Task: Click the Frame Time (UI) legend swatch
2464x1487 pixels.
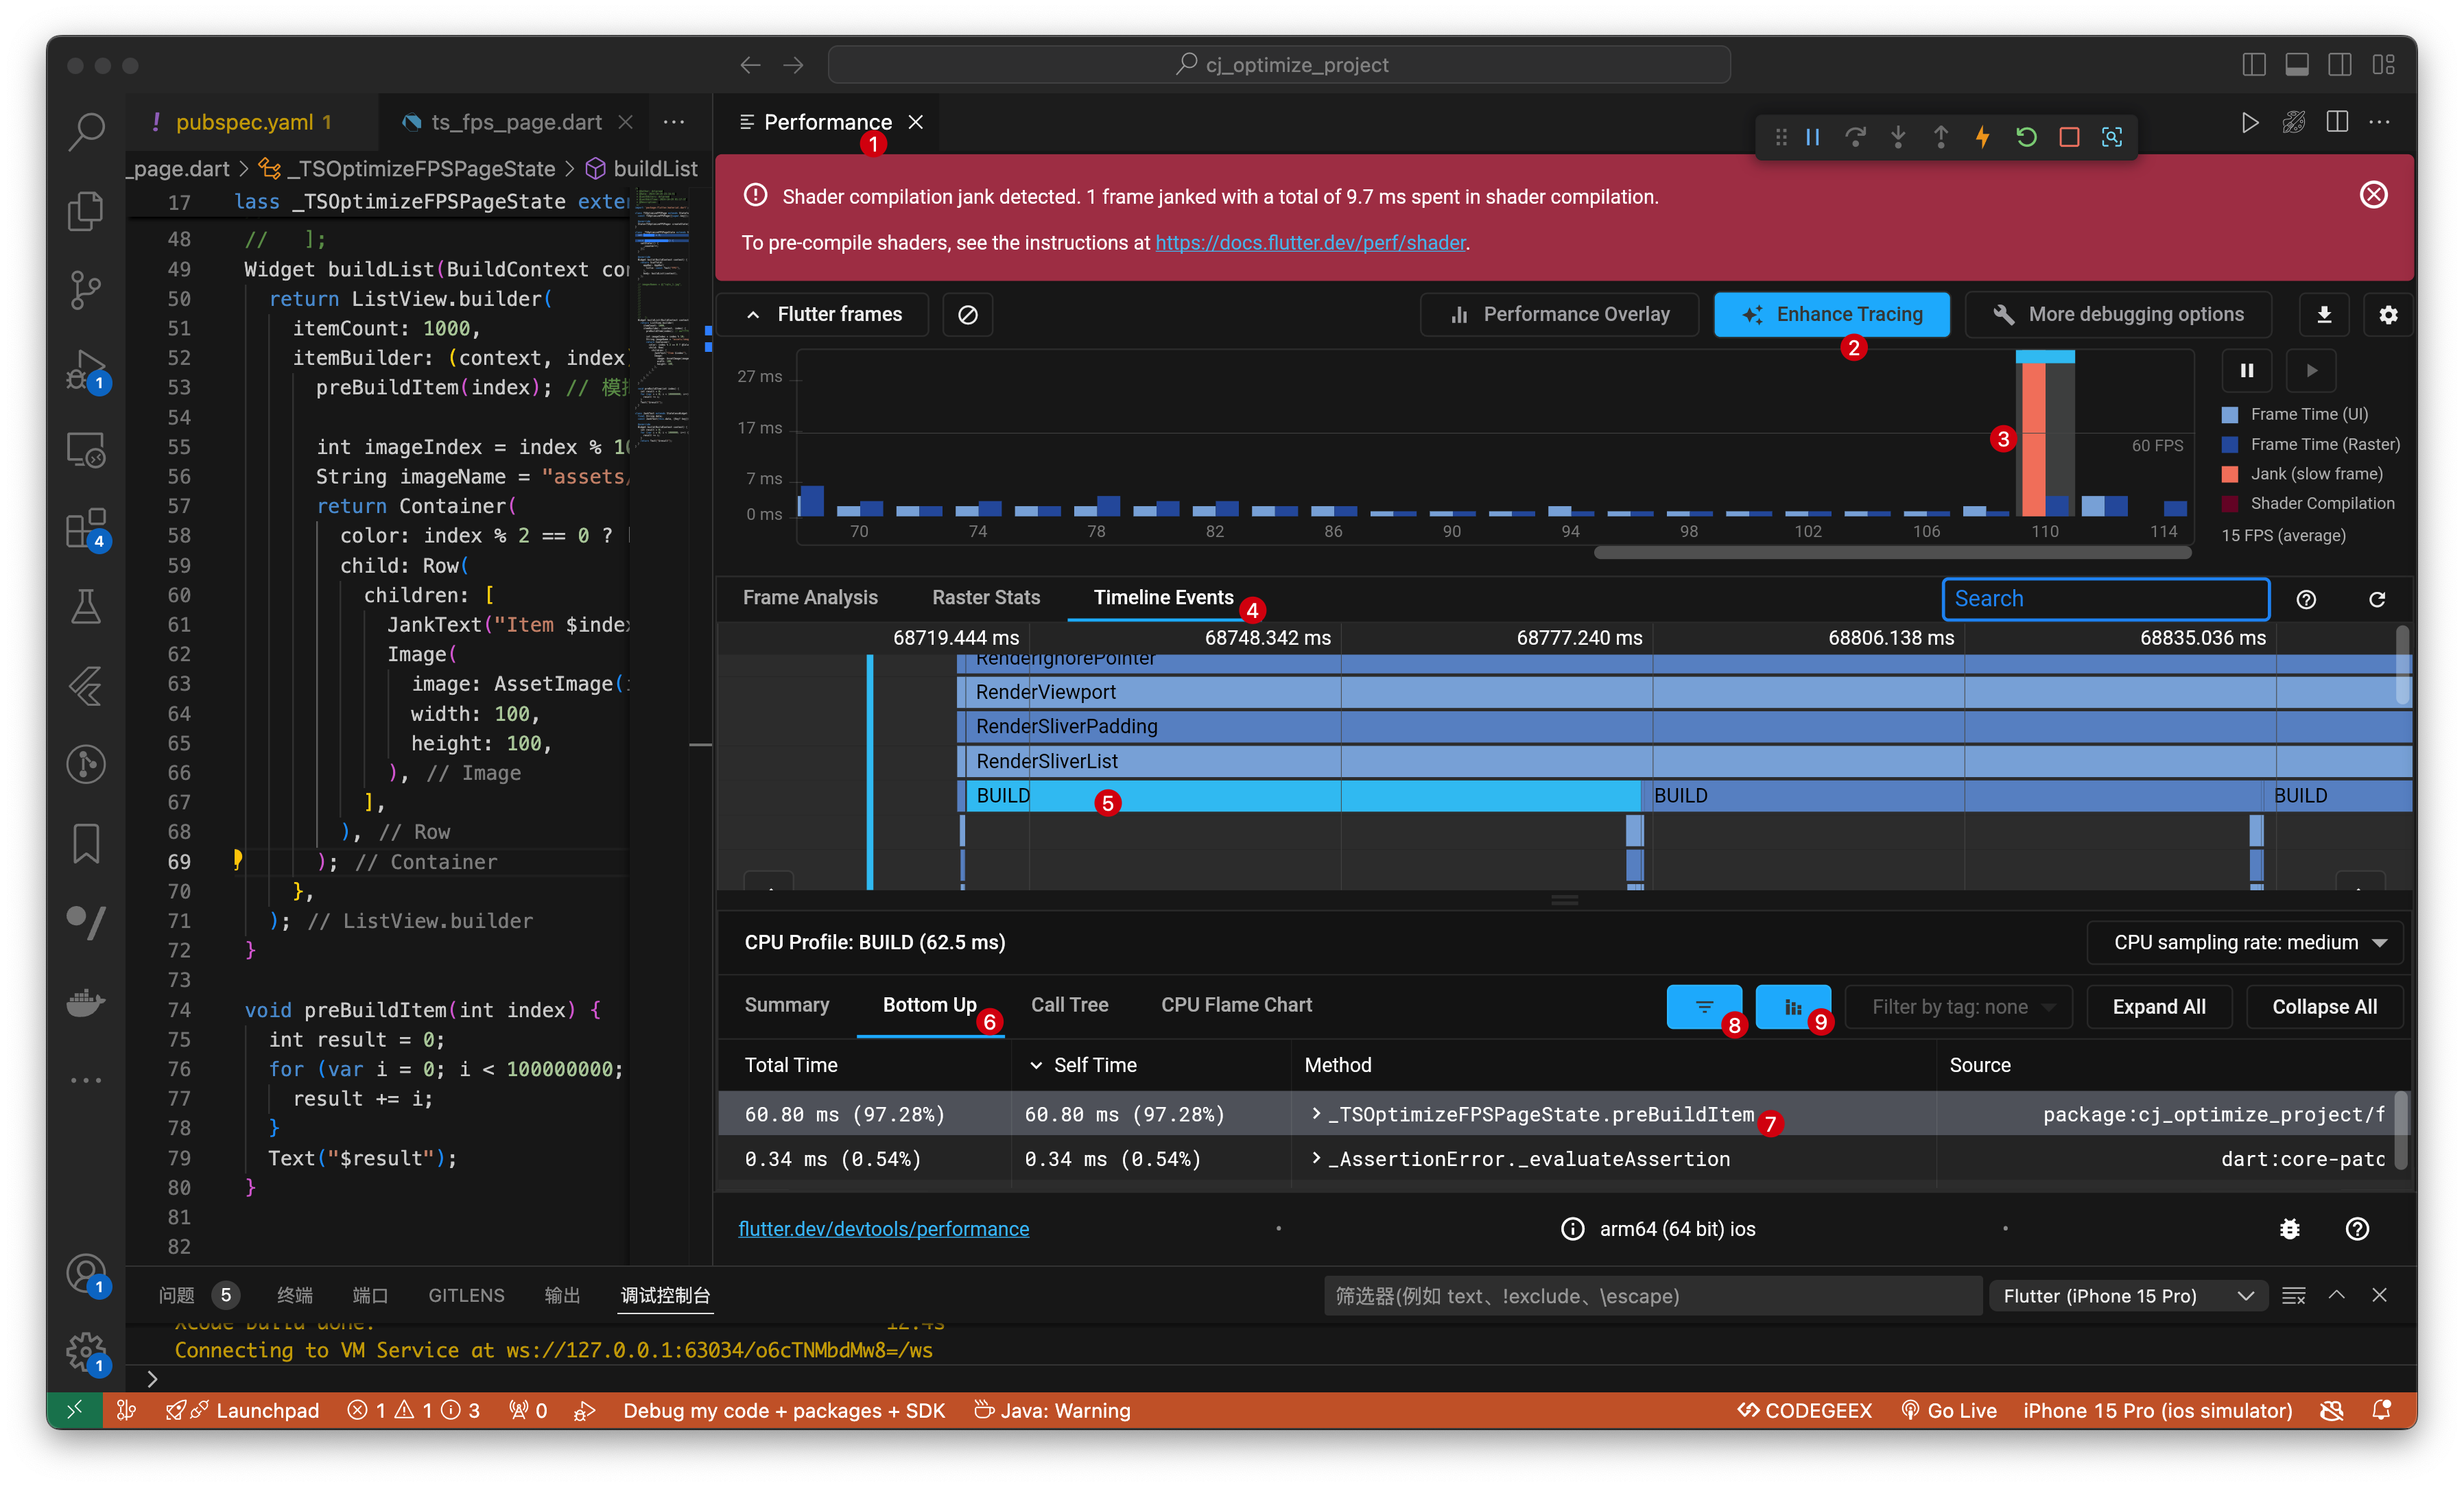Action: tap(2230, 415)
